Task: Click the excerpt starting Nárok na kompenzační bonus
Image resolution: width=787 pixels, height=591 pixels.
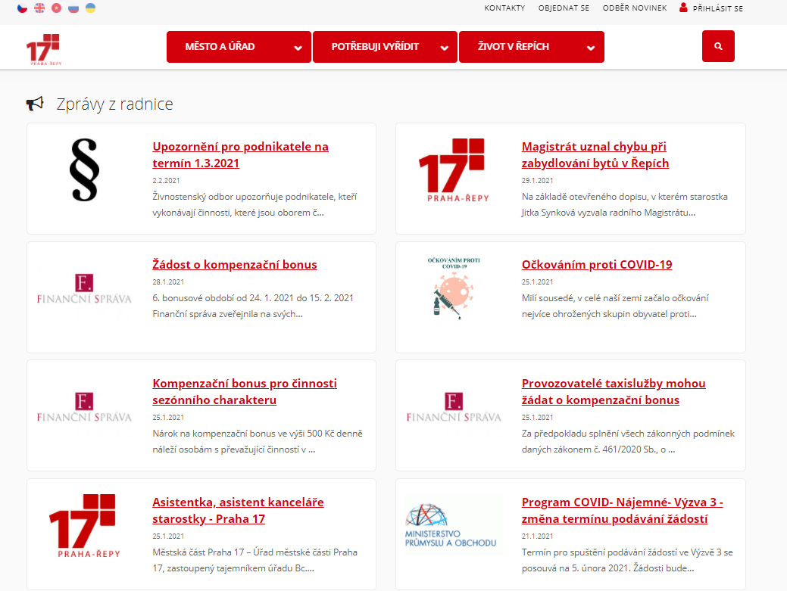Action: point(258,441)
